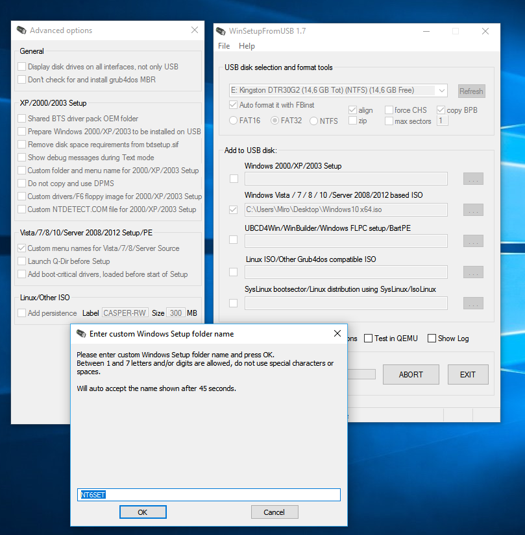Click the ABORT button
Screen dimensions: 525x535
[411, 374]
